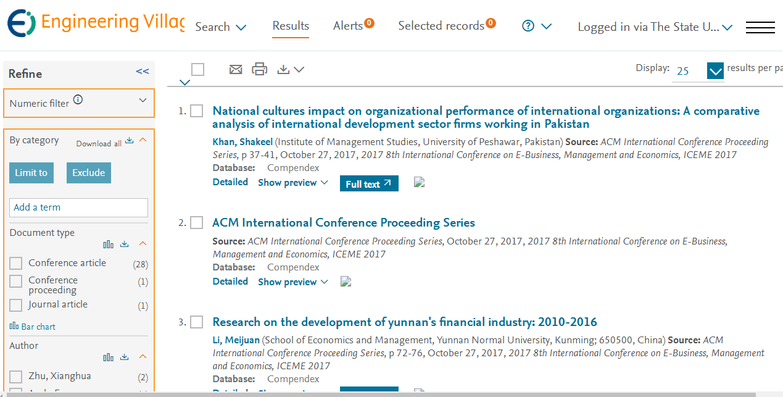Click the Download all label
This screenshot has width=783, height=397.
(99, 144)
